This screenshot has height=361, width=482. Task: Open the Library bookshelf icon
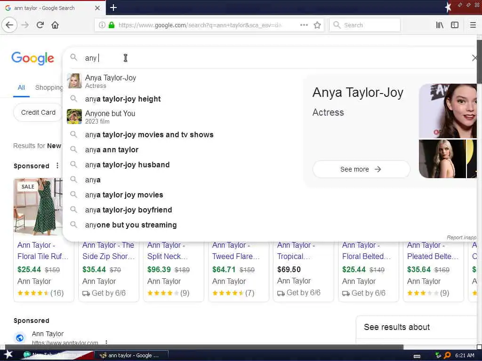(x=440, y=25)
